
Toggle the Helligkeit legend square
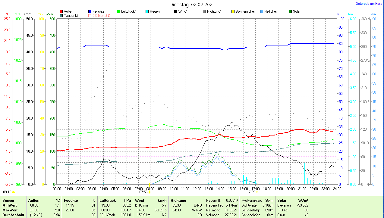[262, 11]
